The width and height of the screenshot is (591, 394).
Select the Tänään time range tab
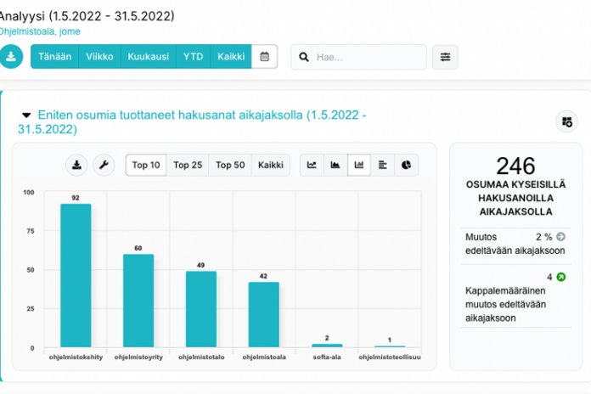coord(54,57)
